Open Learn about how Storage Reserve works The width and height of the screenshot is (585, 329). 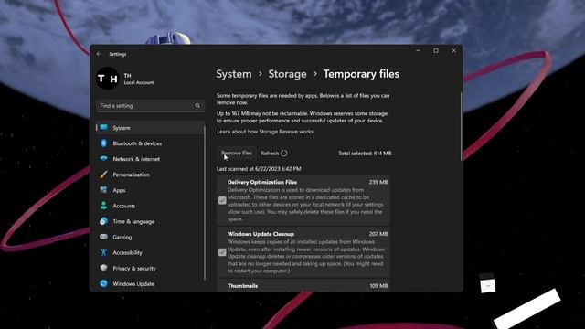coord(265,132)
